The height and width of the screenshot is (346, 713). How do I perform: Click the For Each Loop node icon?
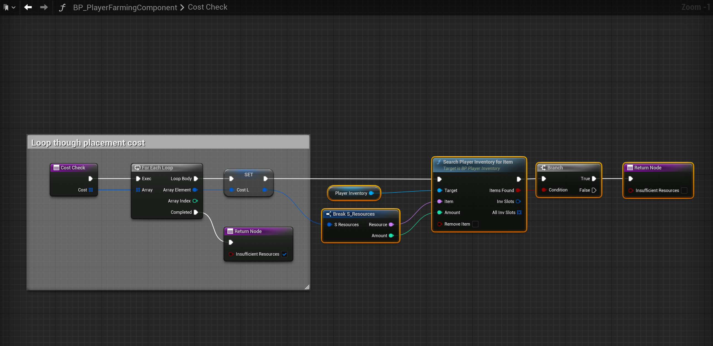coord(137,168)
